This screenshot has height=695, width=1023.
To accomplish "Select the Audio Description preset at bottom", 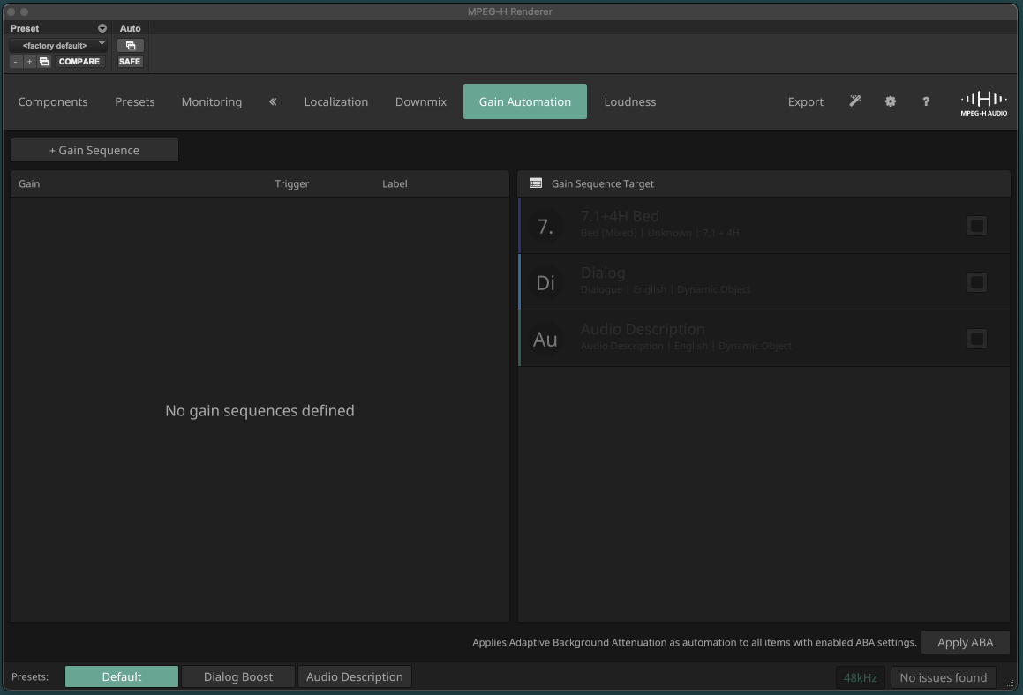I will tap(355, 676).
